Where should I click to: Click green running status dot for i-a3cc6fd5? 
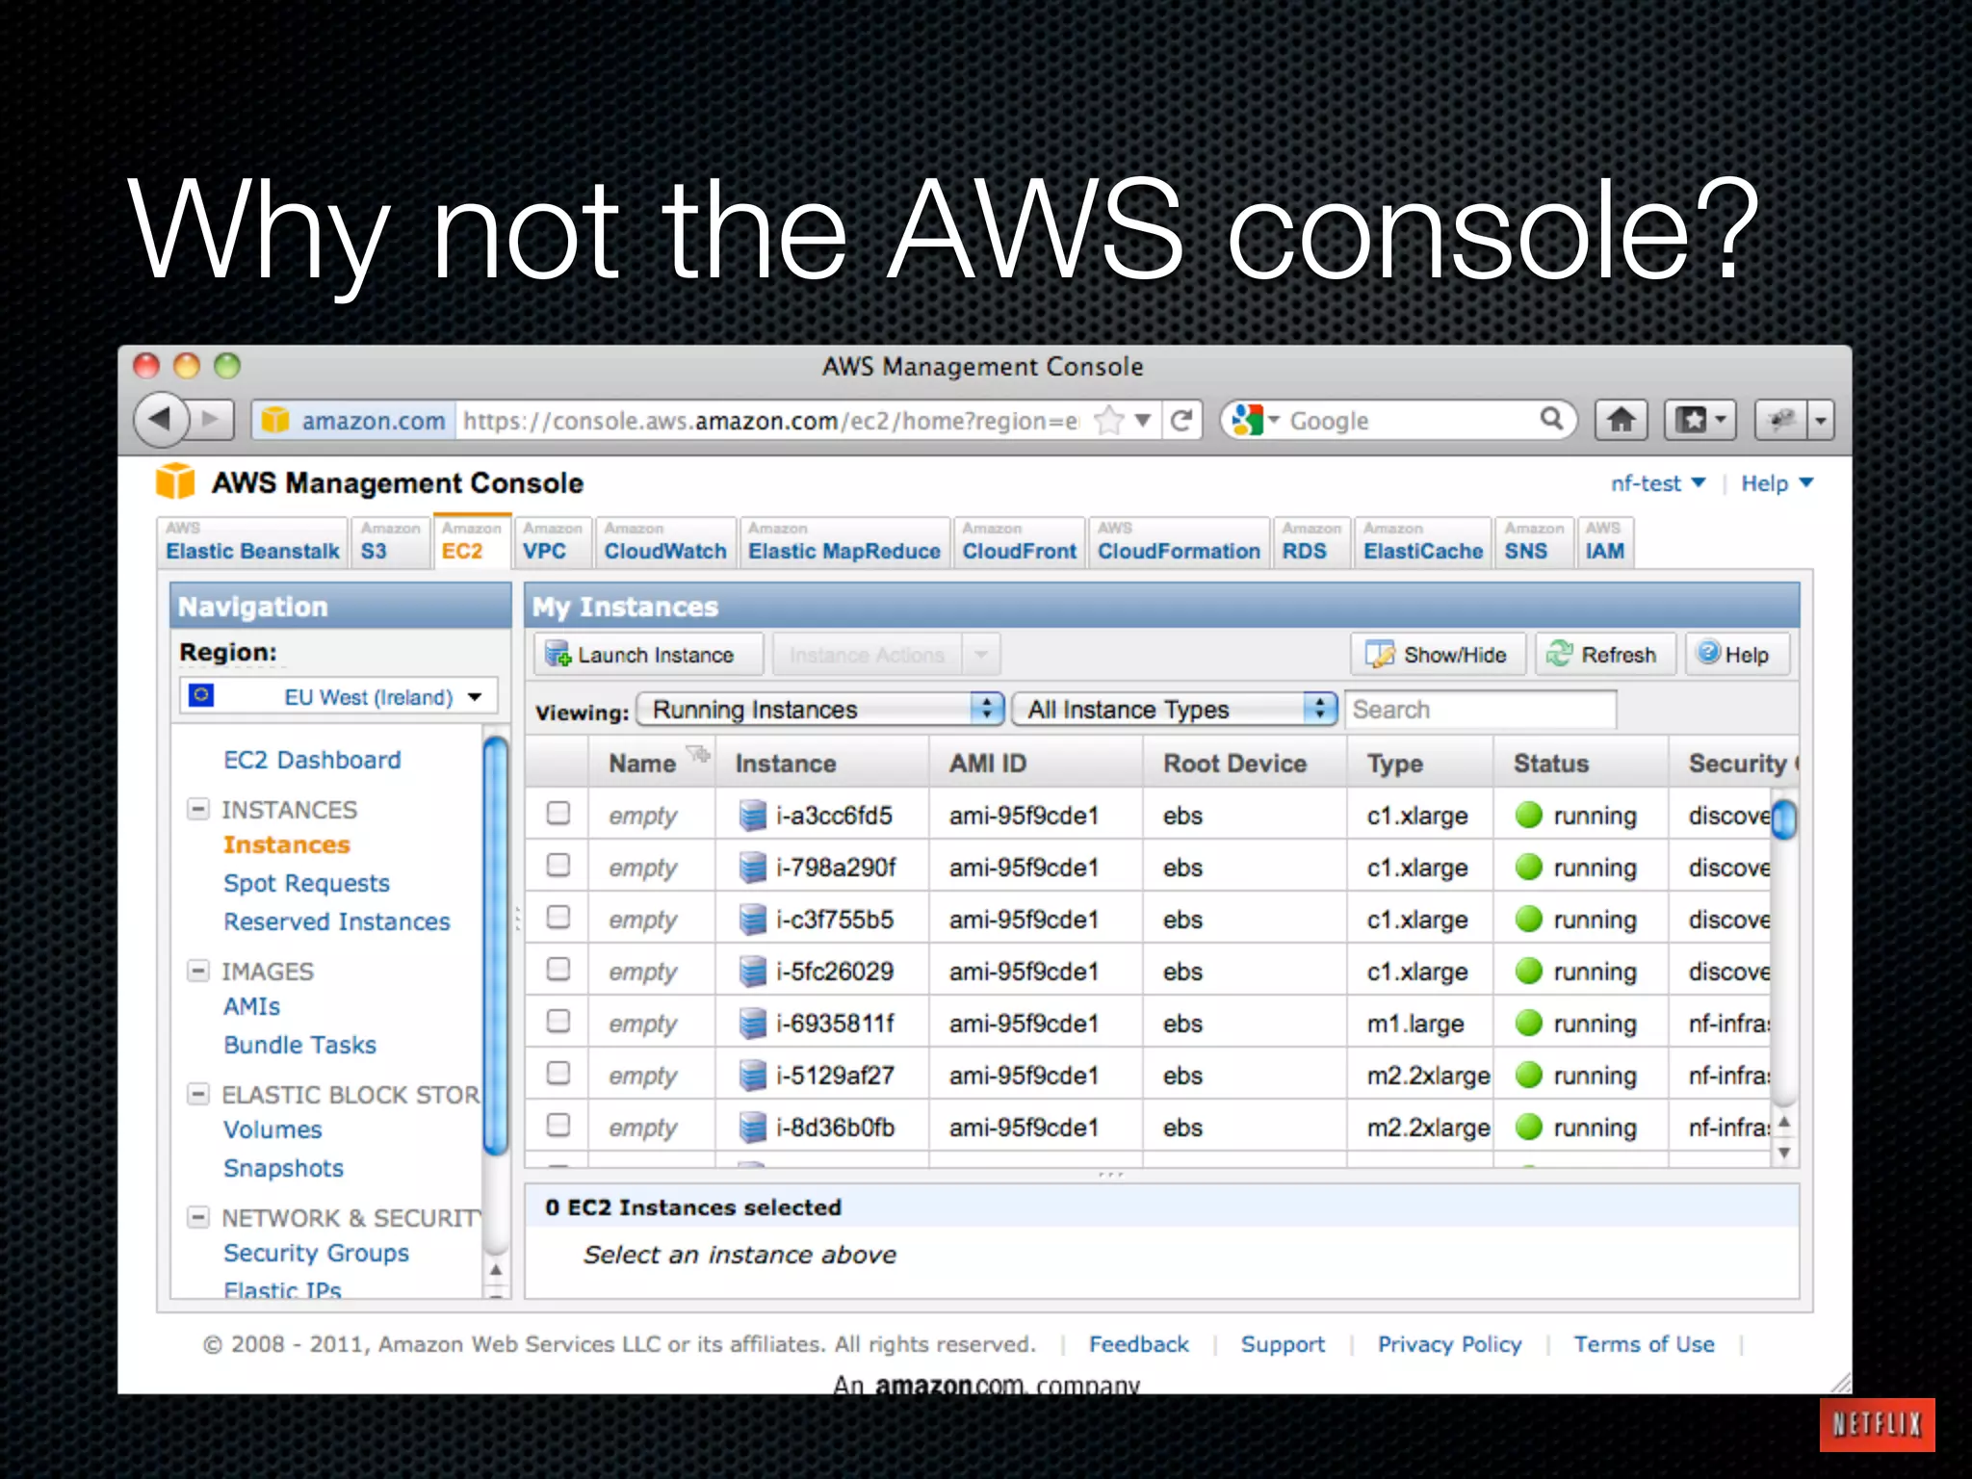pos(1529,815)
